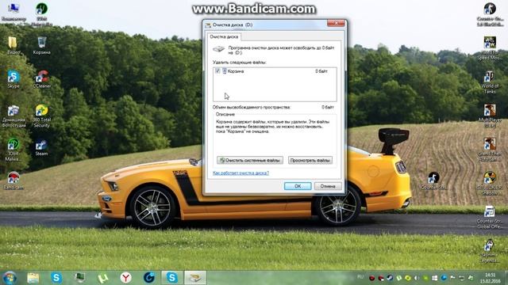The height and width of the screenshot is (285, 508).
Task: Switch to the Очистка диска tab
Action: (224, 37)
